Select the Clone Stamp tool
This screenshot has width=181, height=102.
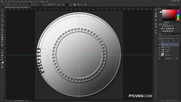tap(2, 30)
